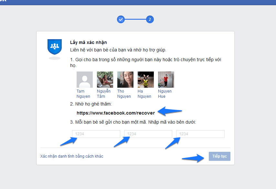The image size is (276, 189).
Task: Open Tam Nguyen's default avatar picture
Action: pyautogui.click(x=85, y=80)
